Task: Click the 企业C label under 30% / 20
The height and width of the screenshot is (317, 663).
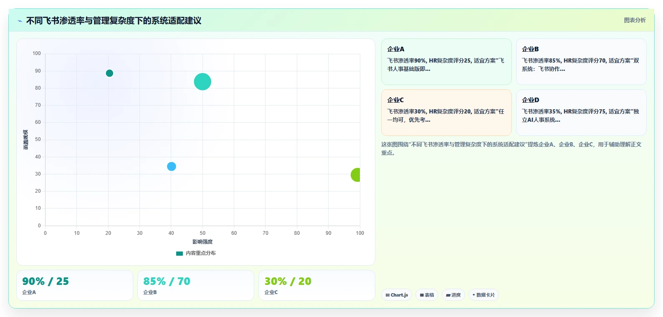Action: coord(271,292)
